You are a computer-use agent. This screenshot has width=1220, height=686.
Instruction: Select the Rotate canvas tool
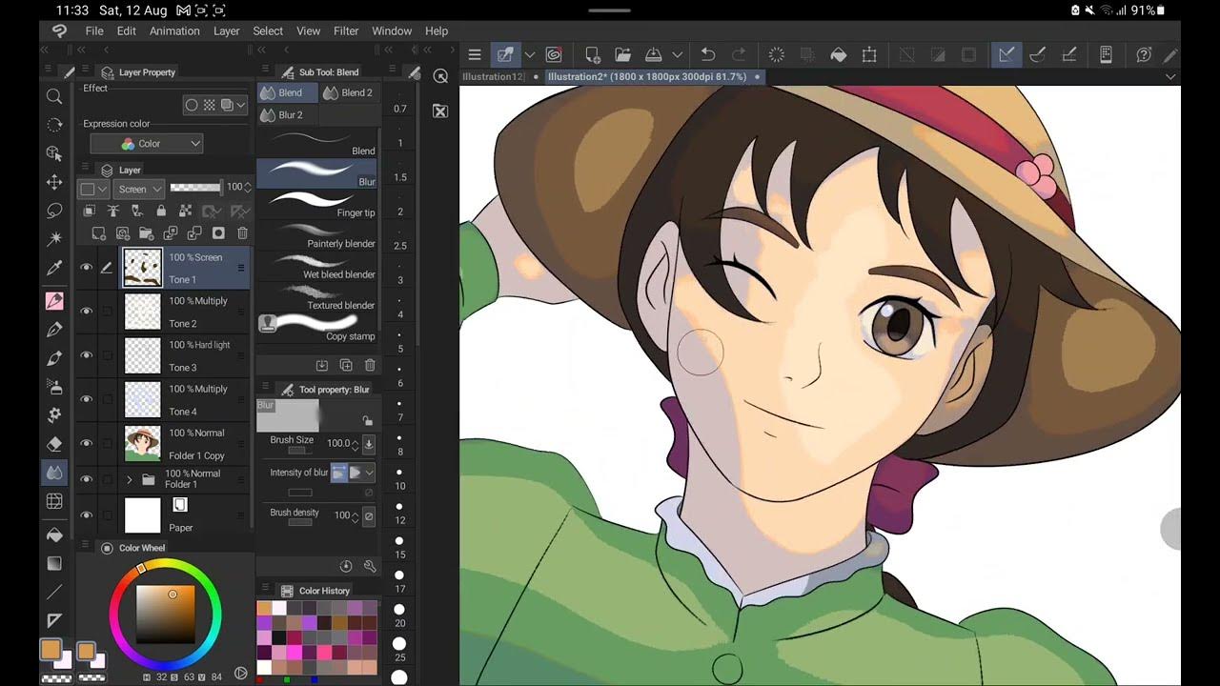(54, 125)
